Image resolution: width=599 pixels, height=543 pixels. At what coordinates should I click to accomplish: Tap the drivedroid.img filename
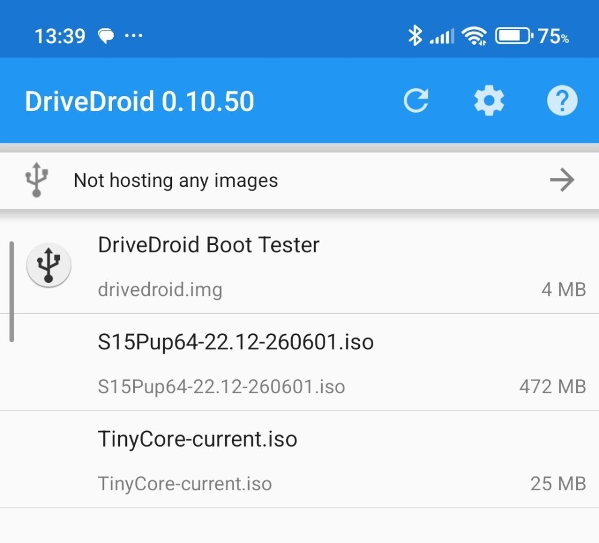pyautogui.click(x=160, y=289)
